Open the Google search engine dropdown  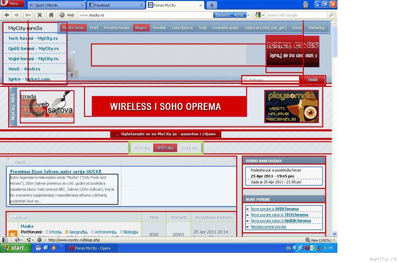260,15
